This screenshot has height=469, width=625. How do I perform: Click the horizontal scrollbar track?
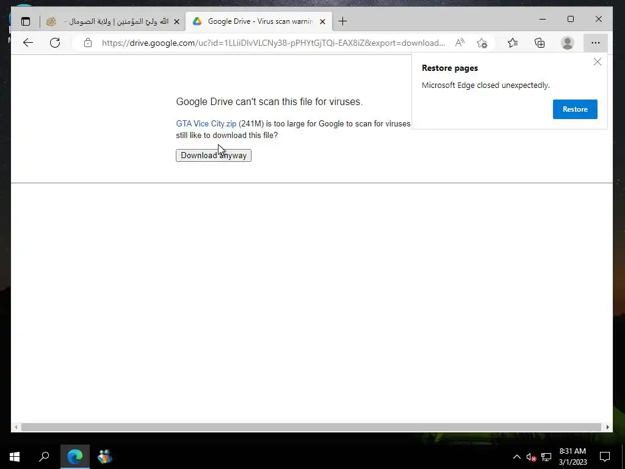311,427
